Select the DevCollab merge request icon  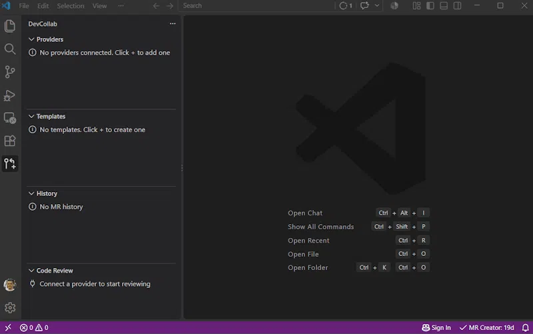click(10, 163)
